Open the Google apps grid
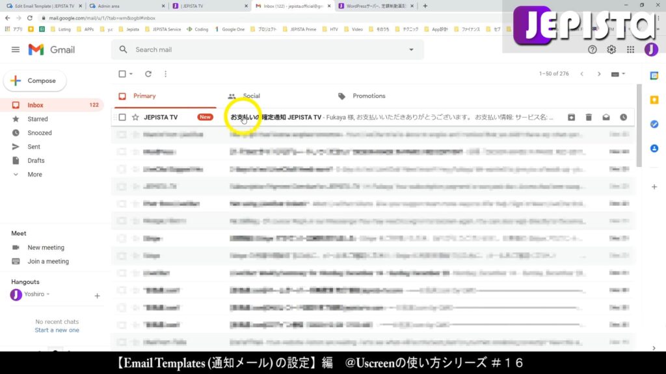666x374 pixels. 630,49
